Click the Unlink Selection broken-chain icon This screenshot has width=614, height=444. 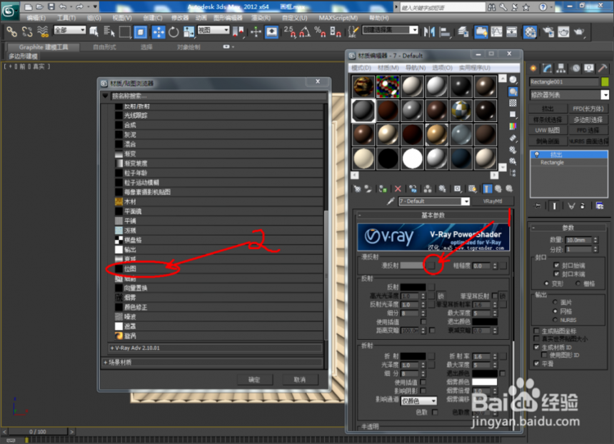[27, 31]
